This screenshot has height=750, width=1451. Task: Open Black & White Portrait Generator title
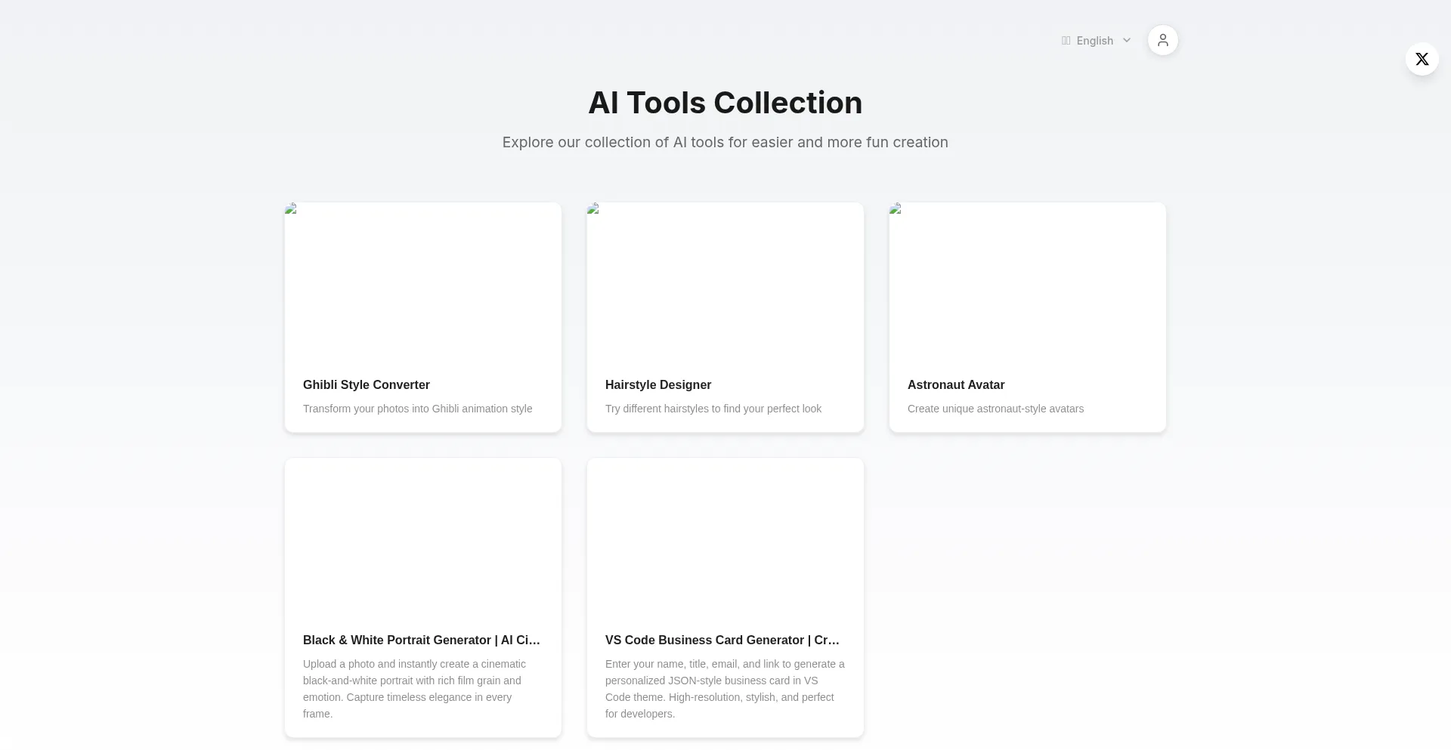tap(422, 640)
